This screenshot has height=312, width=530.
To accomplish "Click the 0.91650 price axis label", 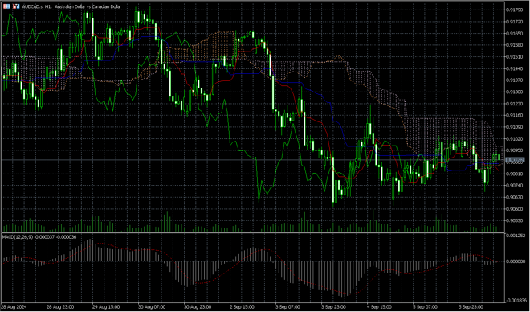I will [x=515, y=33].
